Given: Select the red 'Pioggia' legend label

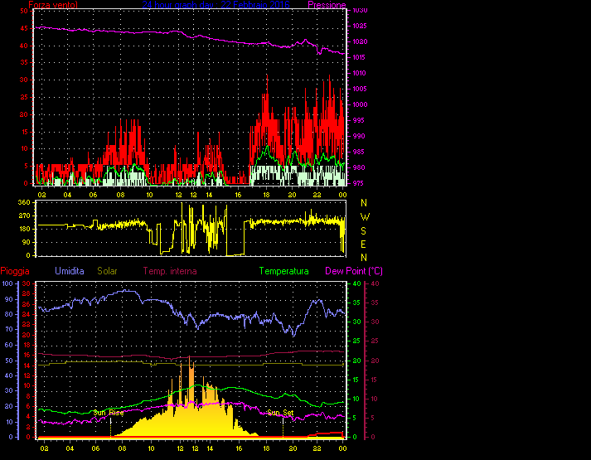Looking at the screenshot, I should tap(15, 271).
